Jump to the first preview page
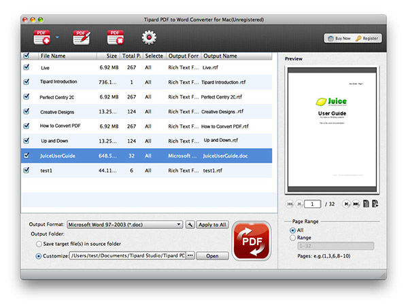 [x=291, y=203]
